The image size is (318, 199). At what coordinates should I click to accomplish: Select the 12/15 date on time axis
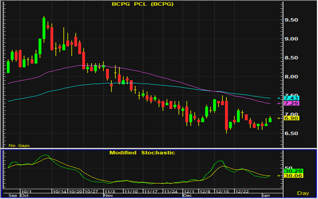tap(220, 191)
